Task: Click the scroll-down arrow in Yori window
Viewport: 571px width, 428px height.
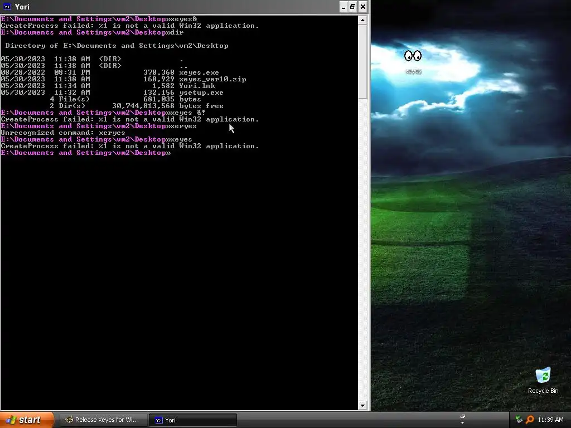Action: point(362,406)
